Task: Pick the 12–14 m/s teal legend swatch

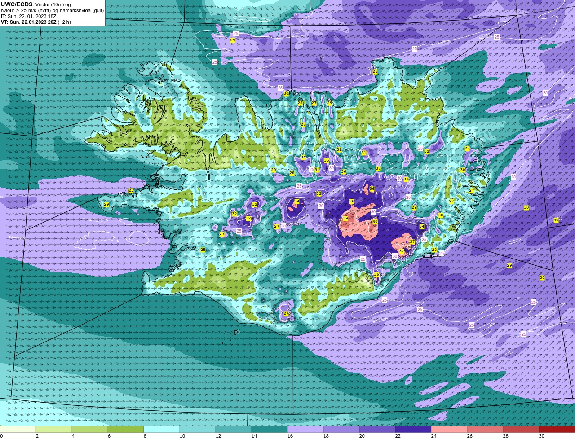Action: click(x=234, y=430)
